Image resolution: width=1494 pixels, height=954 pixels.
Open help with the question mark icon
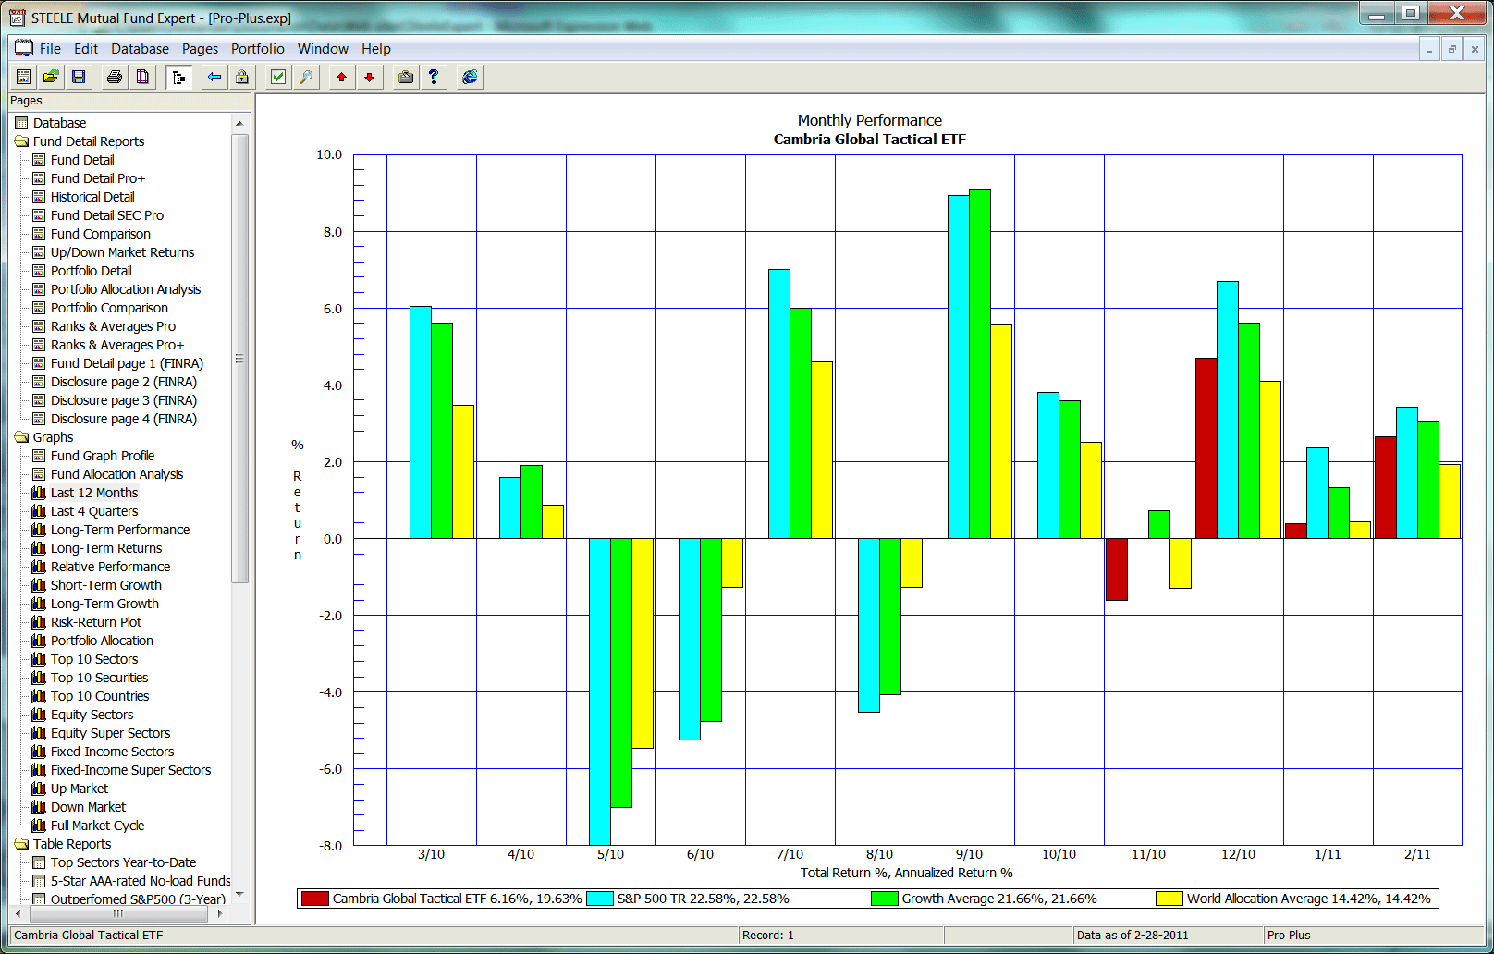pyautogui.click(x=434, y=77)
